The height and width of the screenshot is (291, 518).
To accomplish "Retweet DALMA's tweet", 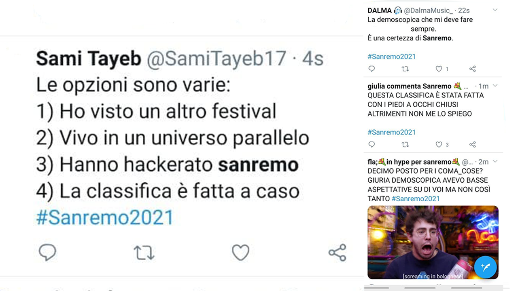I will 405,69.
